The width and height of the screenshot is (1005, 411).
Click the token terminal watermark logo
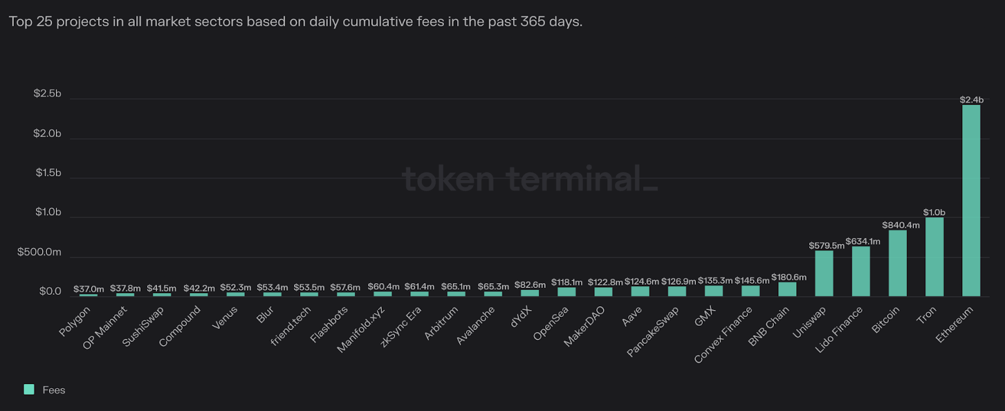(x=530, y=179)
